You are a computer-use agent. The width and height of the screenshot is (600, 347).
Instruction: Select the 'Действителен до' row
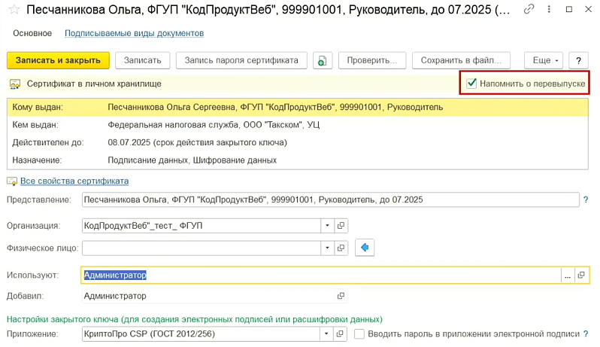pyautogui.click(x=298, y=142)
